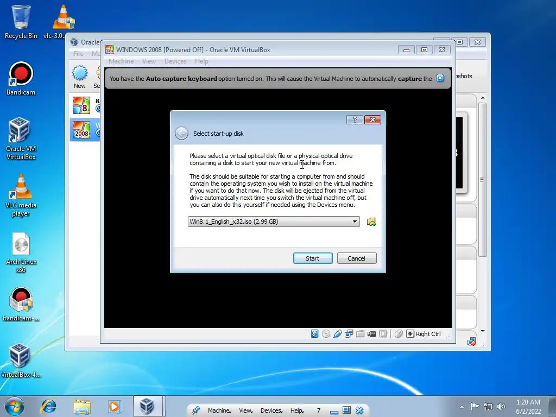Click the scroll-down arrow in the Manager details pane
This screenshot has height=417, width=556.
(x=482, y=331)
